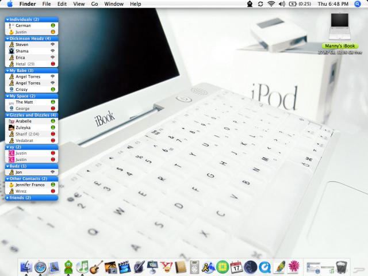This screenshot has width=368, height=276.
Task: Collapse the My Space group
Action: (7, 96)
